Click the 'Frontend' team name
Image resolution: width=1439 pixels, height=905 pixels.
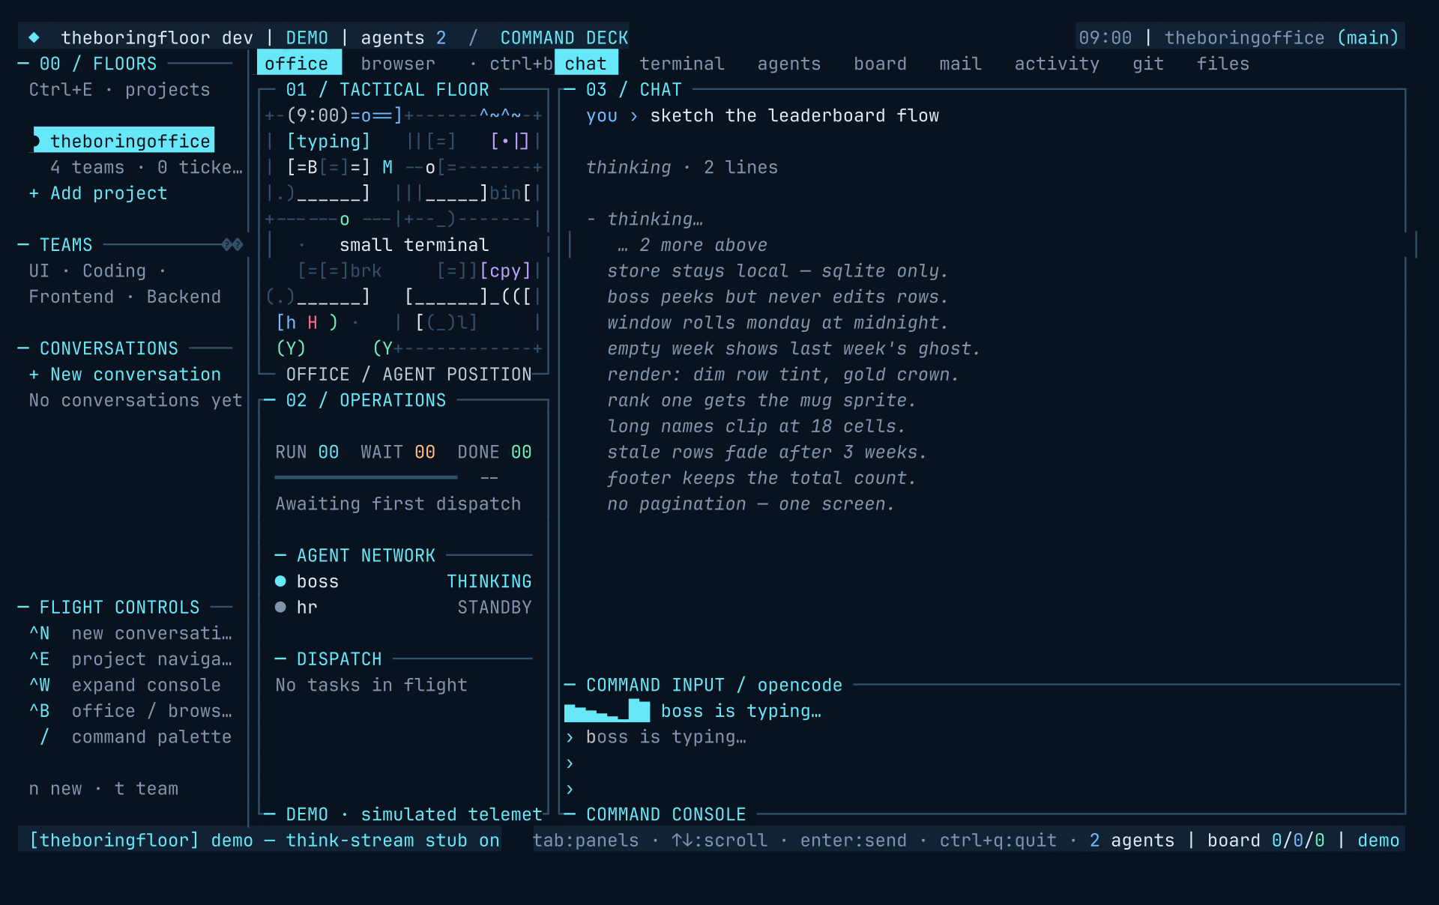click(71, 297)
